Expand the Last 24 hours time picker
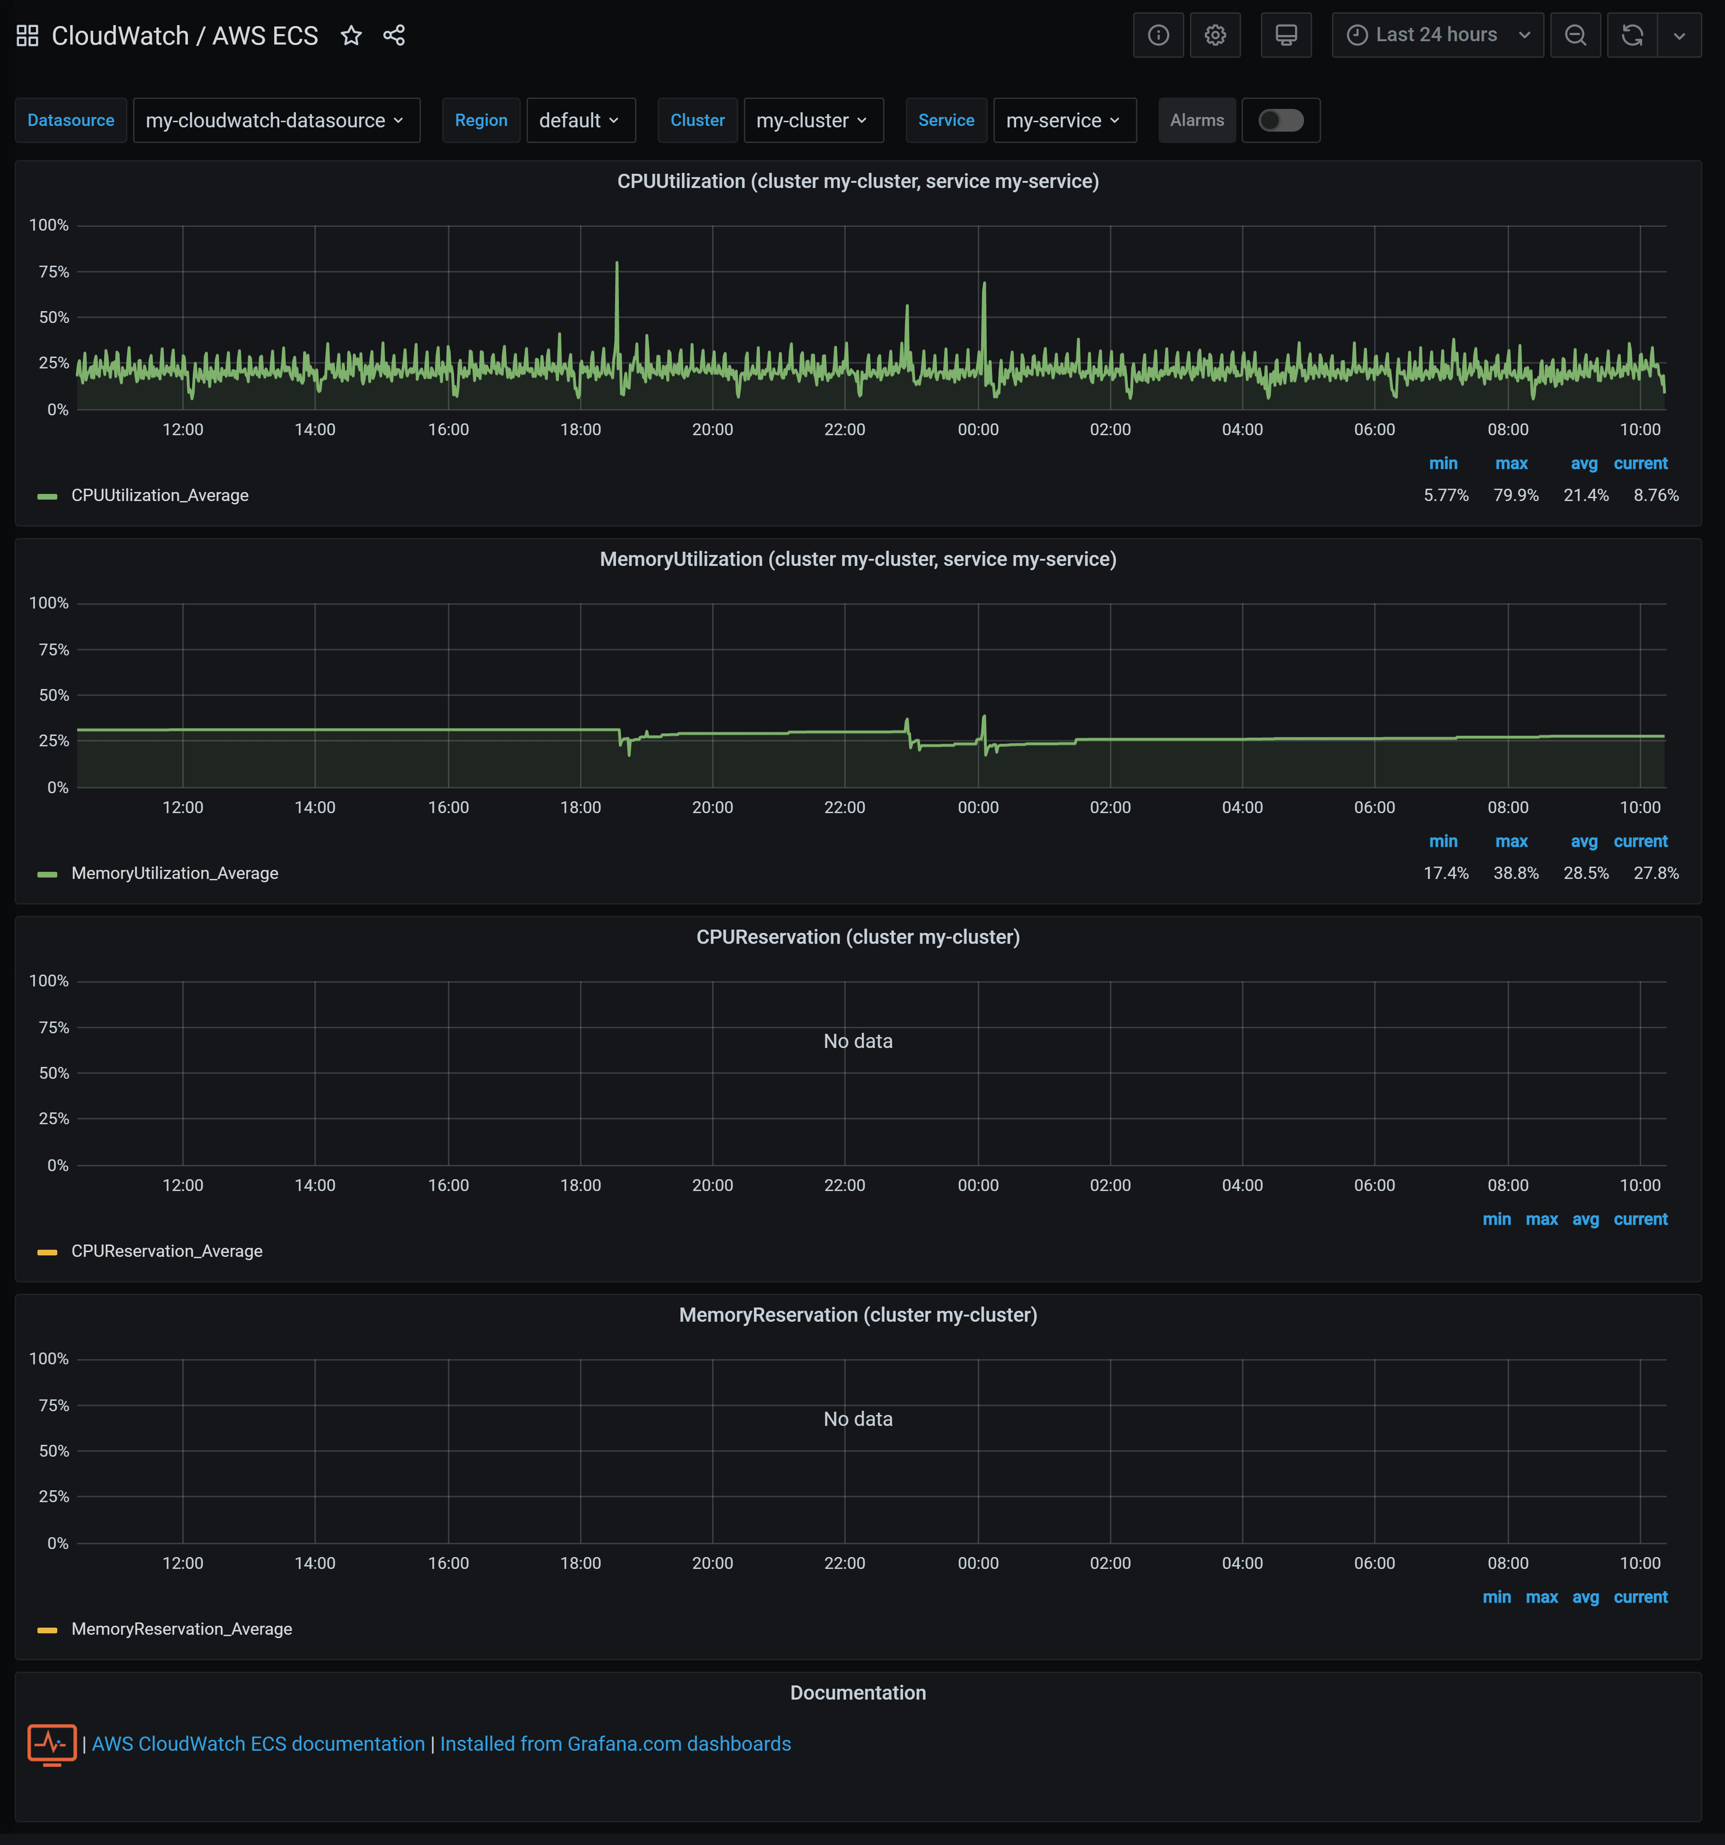The image size is (1725, 1845). (x=1438, y=35)
